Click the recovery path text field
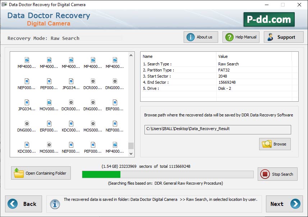Image resolution: width=308 pixels, height=217 pixels. (217, 129)
